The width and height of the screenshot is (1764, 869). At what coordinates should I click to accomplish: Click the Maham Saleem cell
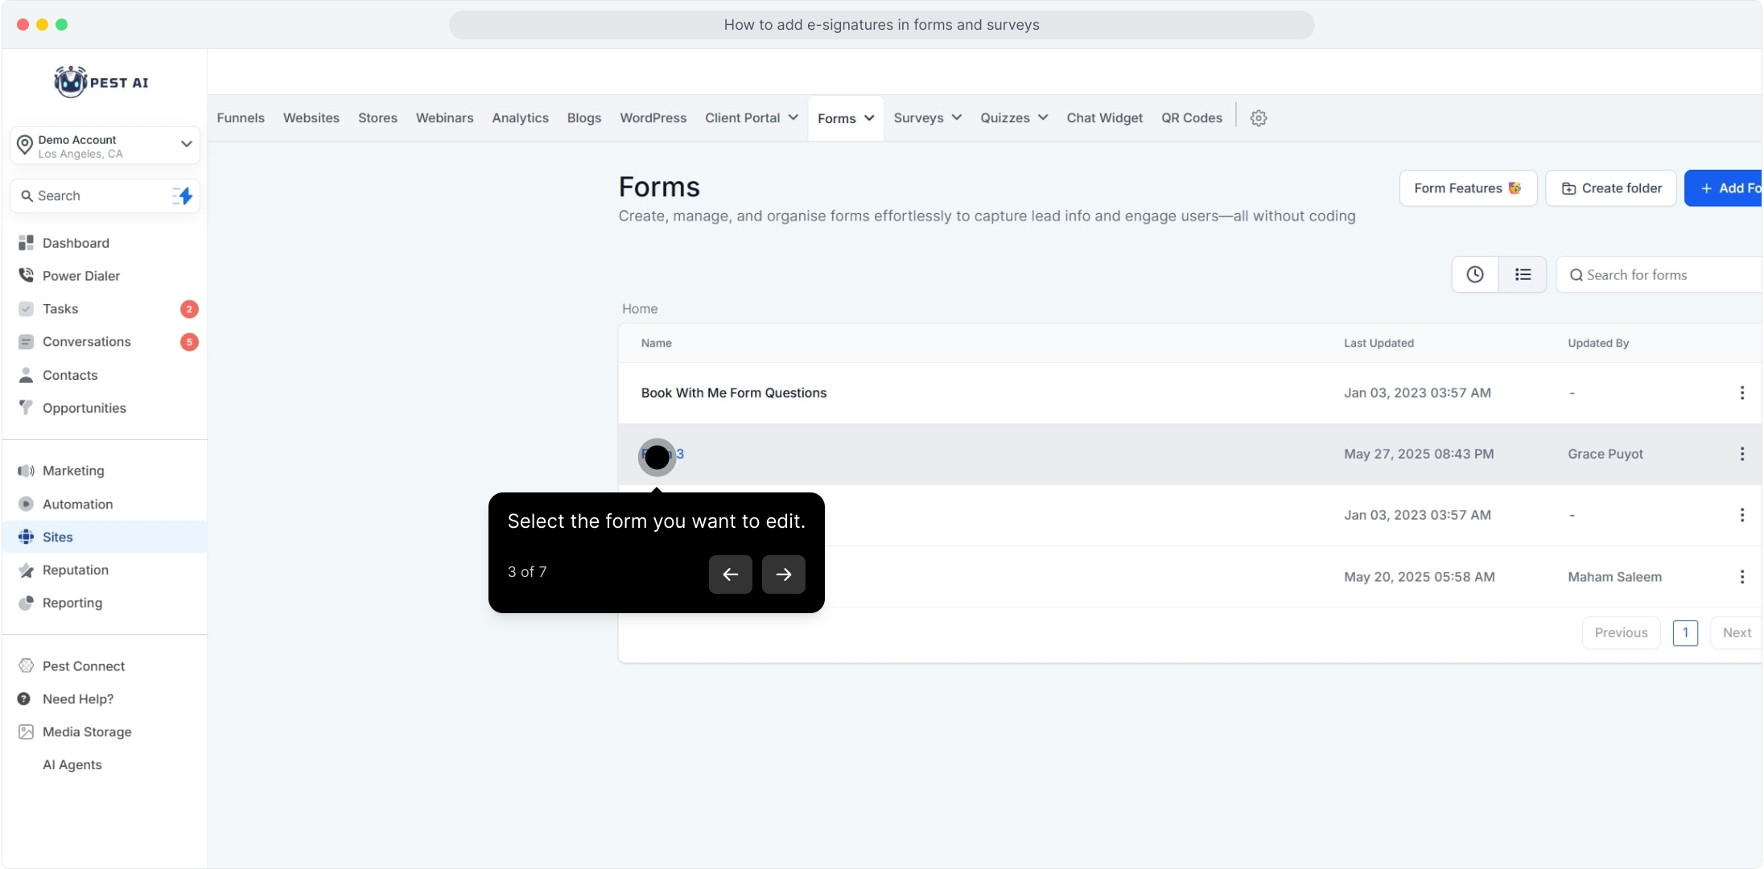tap(1614, 577)
